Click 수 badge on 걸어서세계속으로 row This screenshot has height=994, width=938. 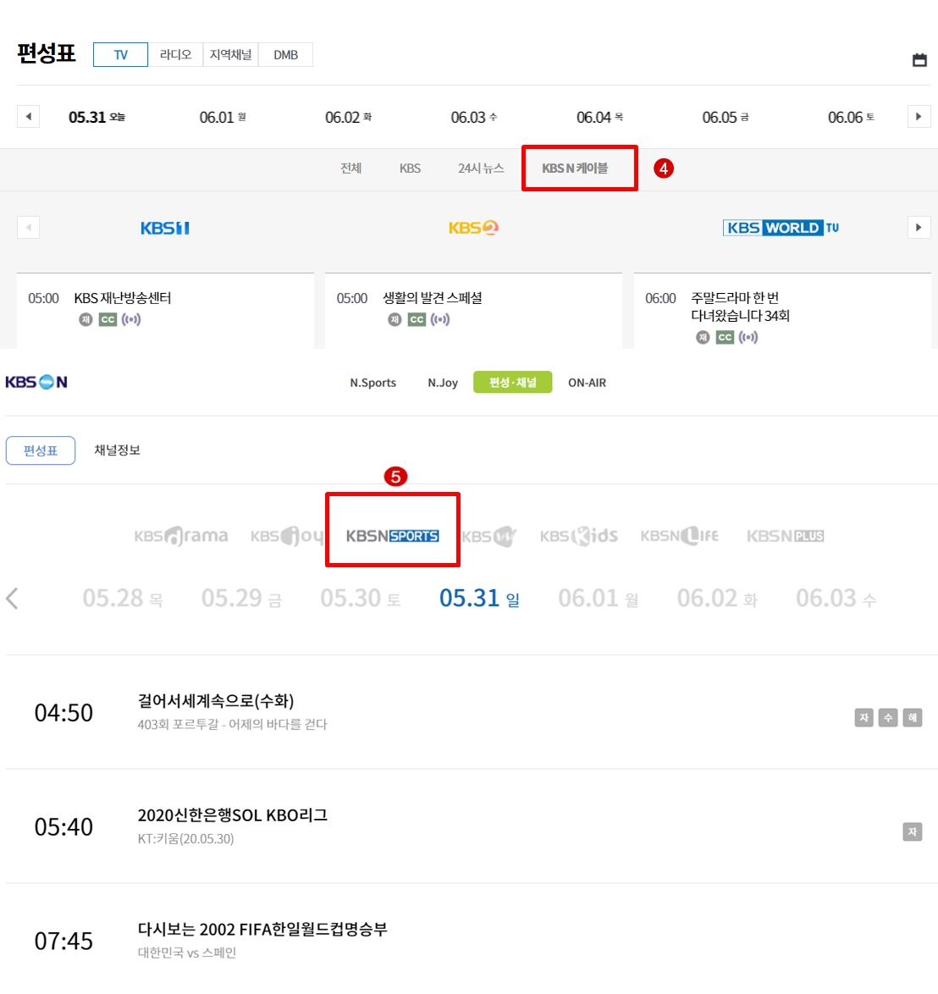coord(888,718)
